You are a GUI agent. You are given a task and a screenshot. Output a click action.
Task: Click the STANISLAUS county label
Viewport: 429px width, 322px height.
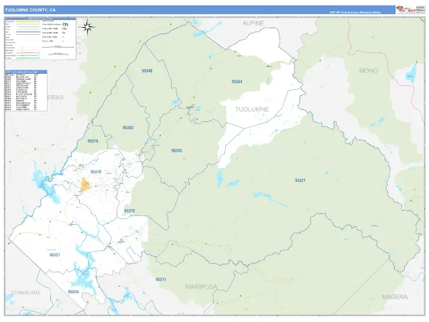[x=25, y=292]
